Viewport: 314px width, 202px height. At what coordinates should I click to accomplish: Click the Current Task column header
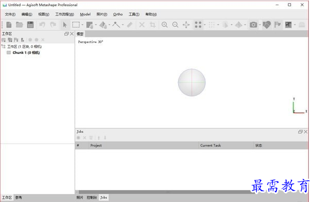click(x=225, y=145)
